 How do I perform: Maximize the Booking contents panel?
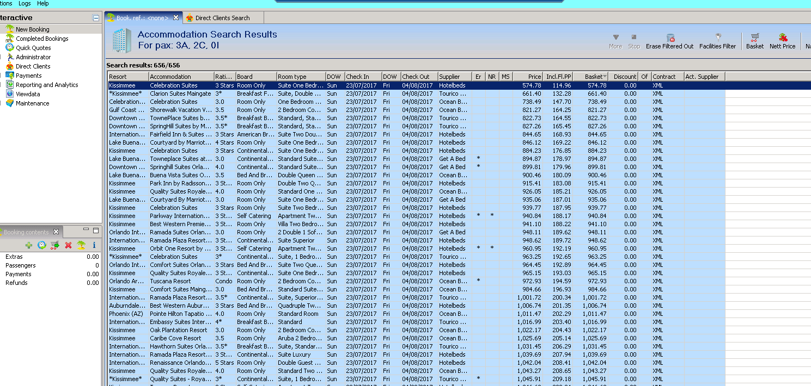pyautogui.click(x=96, y=231)
